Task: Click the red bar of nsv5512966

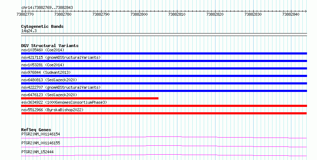Action: pos(164,113)
